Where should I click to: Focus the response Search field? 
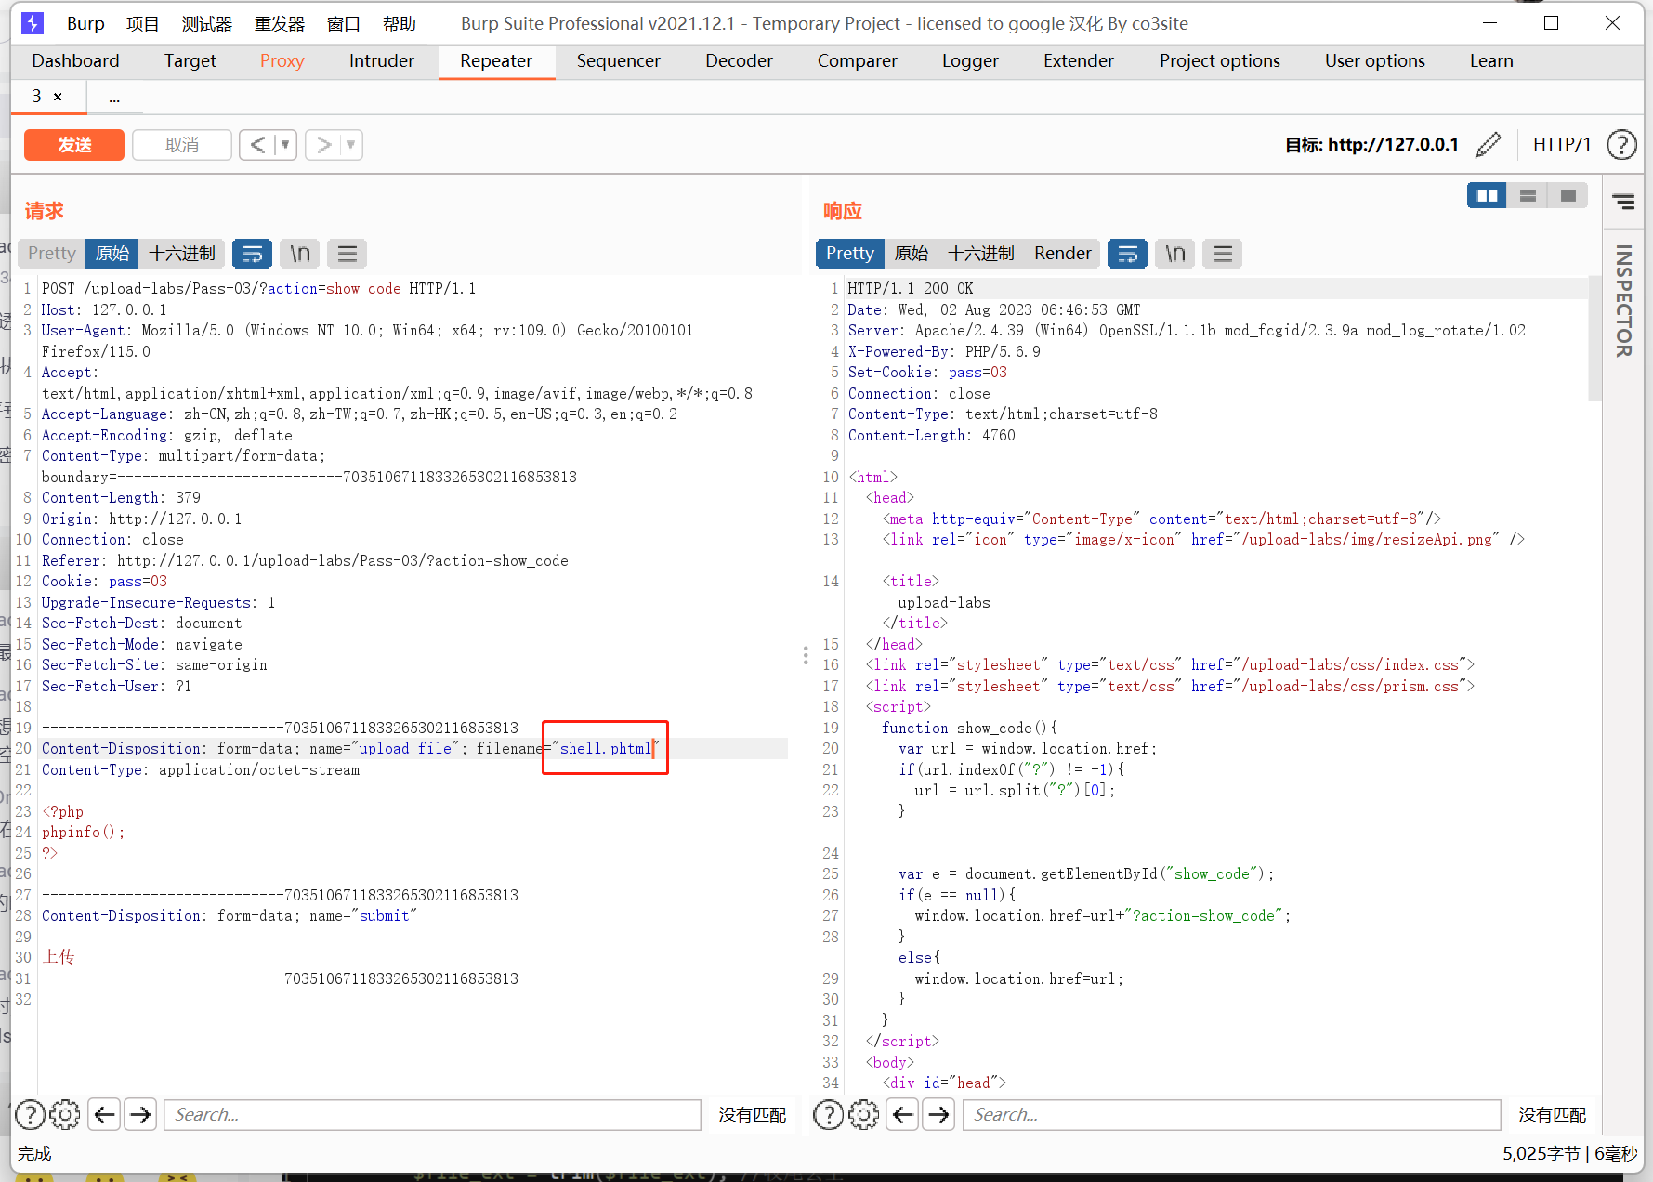click(1231, 1114)
